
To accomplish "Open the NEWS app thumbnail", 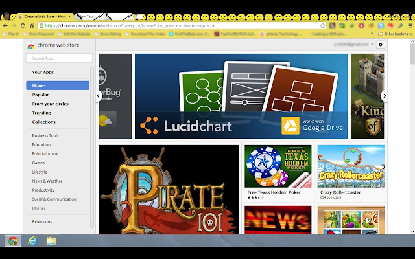I will pyautogui.click(x=278, y=220).
